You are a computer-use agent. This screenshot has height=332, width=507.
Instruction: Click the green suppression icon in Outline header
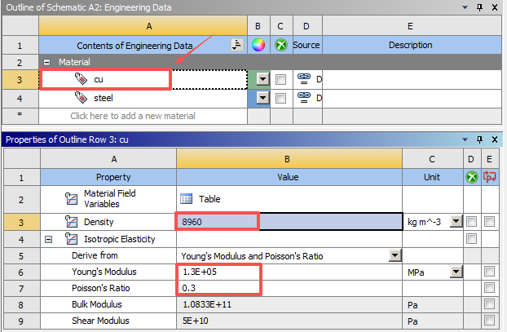(281, 45)
